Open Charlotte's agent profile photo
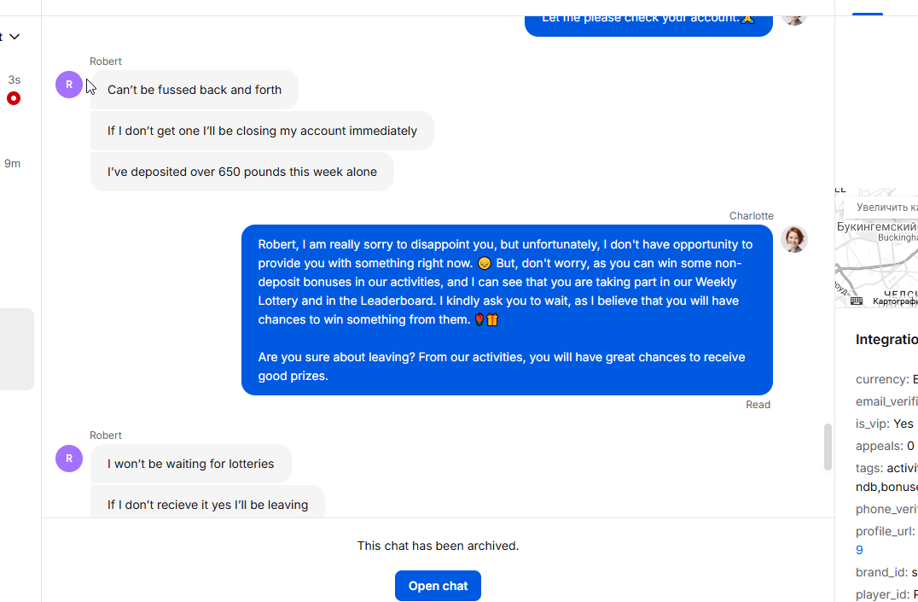Viewport: 918px width, 602px height. coord(793,239)
